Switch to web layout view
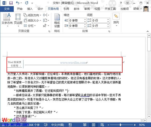Viewport: 151px width, 127px height. pos(101,125)
